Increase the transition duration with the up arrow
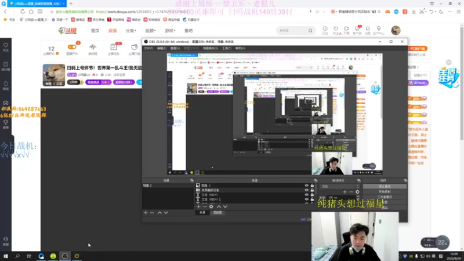The width and height of the screenshot is (464, 261). [358, 196]
